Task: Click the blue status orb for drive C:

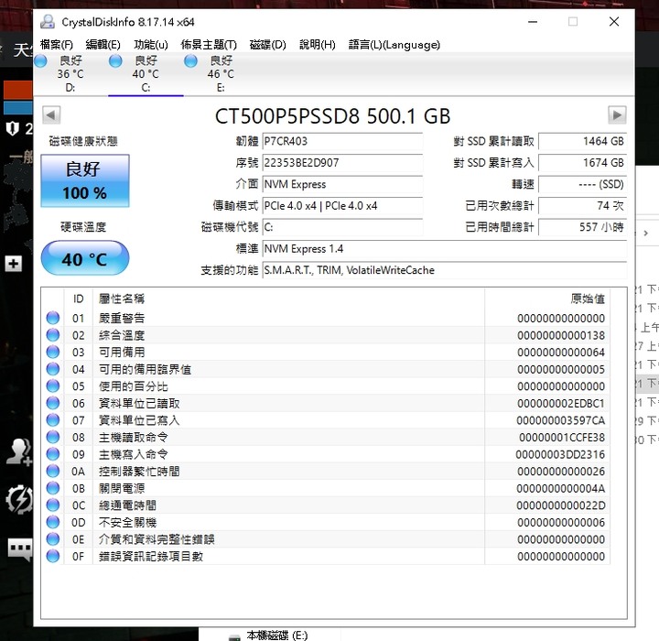Action: (x=115, y=61)
